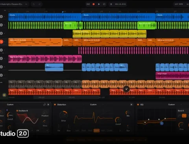Screen dimensions: 189x144
Task: Close the Distortion effect panel
Action: [132, 105]
